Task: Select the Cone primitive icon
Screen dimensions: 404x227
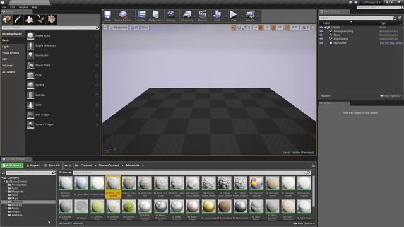Action: click(30, 105)
